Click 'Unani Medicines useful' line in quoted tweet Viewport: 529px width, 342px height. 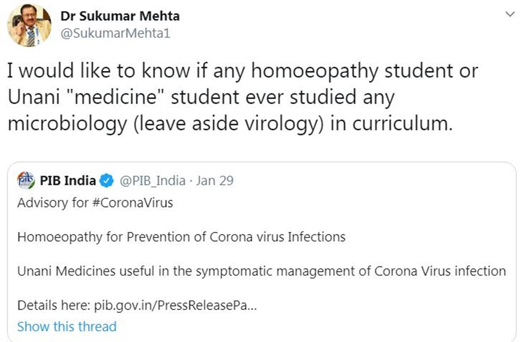(261, 271)
